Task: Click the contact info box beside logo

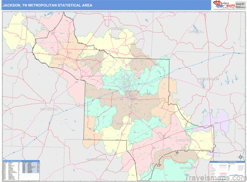Action: [x=239, y=5]
